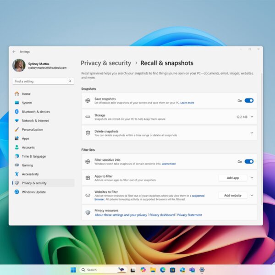Click the magnifier icon in Find a setting
Screen dimensions: 275x275
(x=70, y=81)
